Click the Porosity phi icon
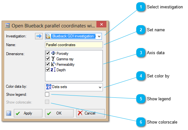The image size is (188, 130). [x=53, y=53]
